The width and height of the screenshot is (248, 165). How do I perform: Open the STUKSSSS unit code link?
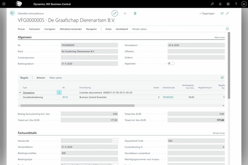(168, 97)
